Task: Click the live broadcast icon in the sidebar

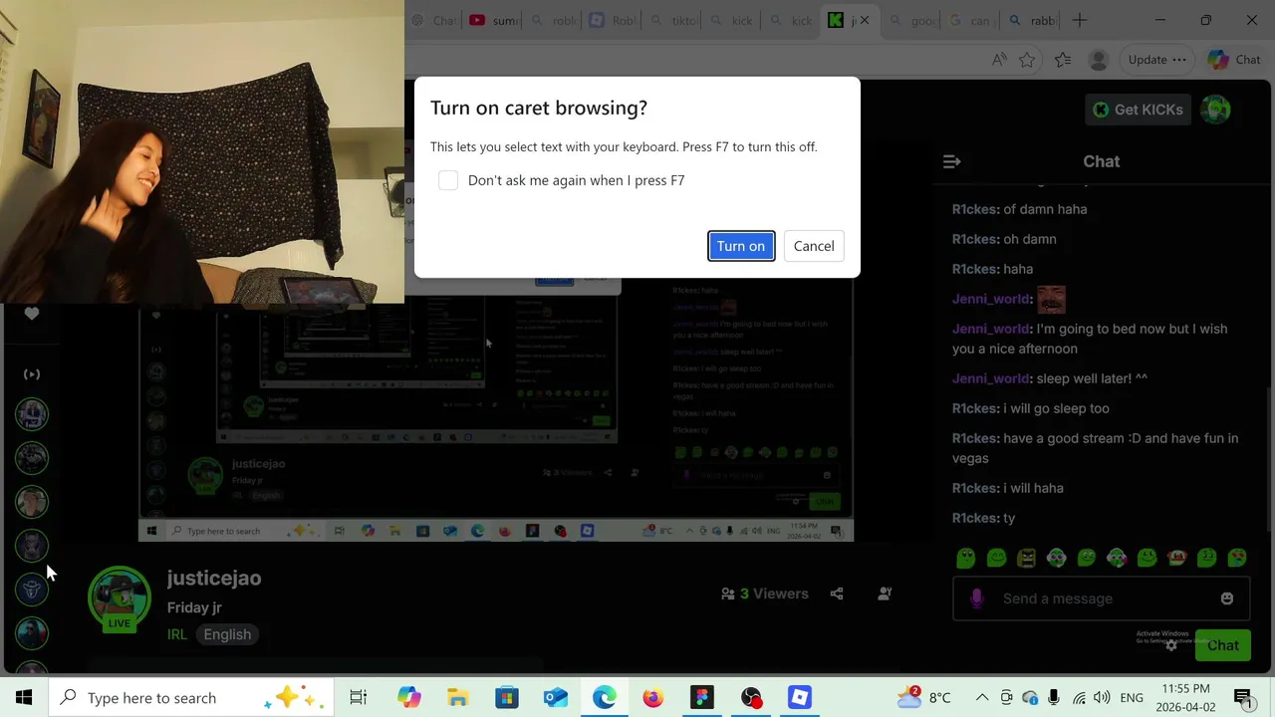Action: click(x=32, y=374)
